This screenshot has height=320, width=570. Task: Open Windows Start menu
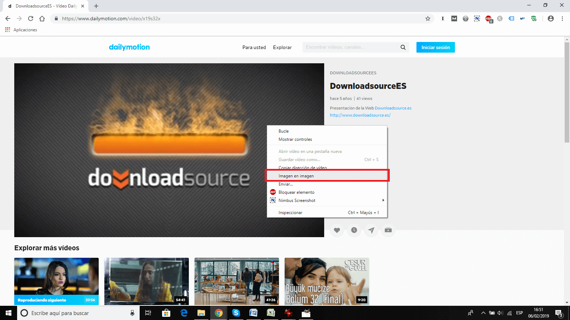click(x=9, y=313)
